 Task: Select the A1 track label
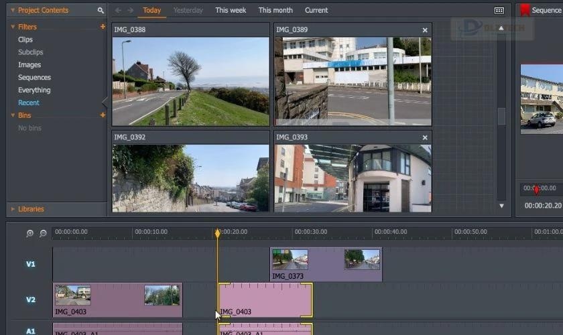31,331
